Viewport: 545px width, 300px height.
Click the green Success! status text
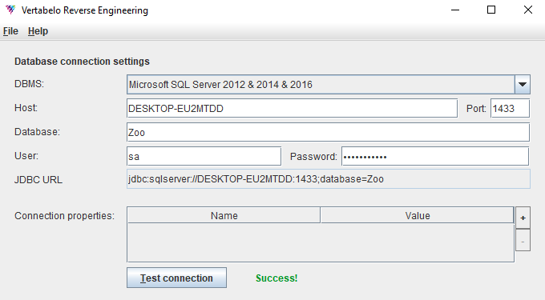pos(277,278)
